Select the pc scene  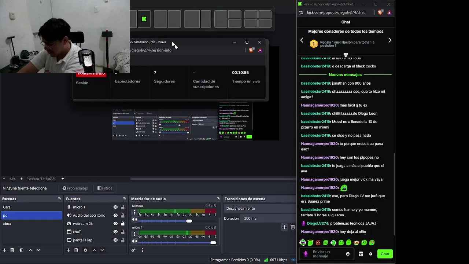[31, 215]
